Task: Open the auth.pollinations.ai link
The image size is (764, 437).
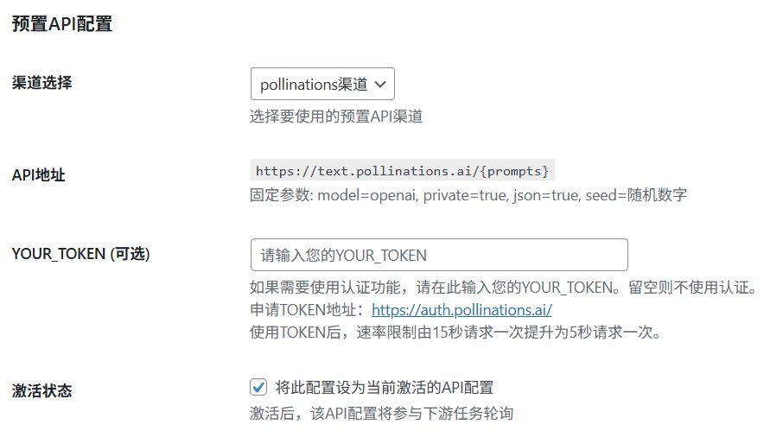Action: [x=462, y=310]
